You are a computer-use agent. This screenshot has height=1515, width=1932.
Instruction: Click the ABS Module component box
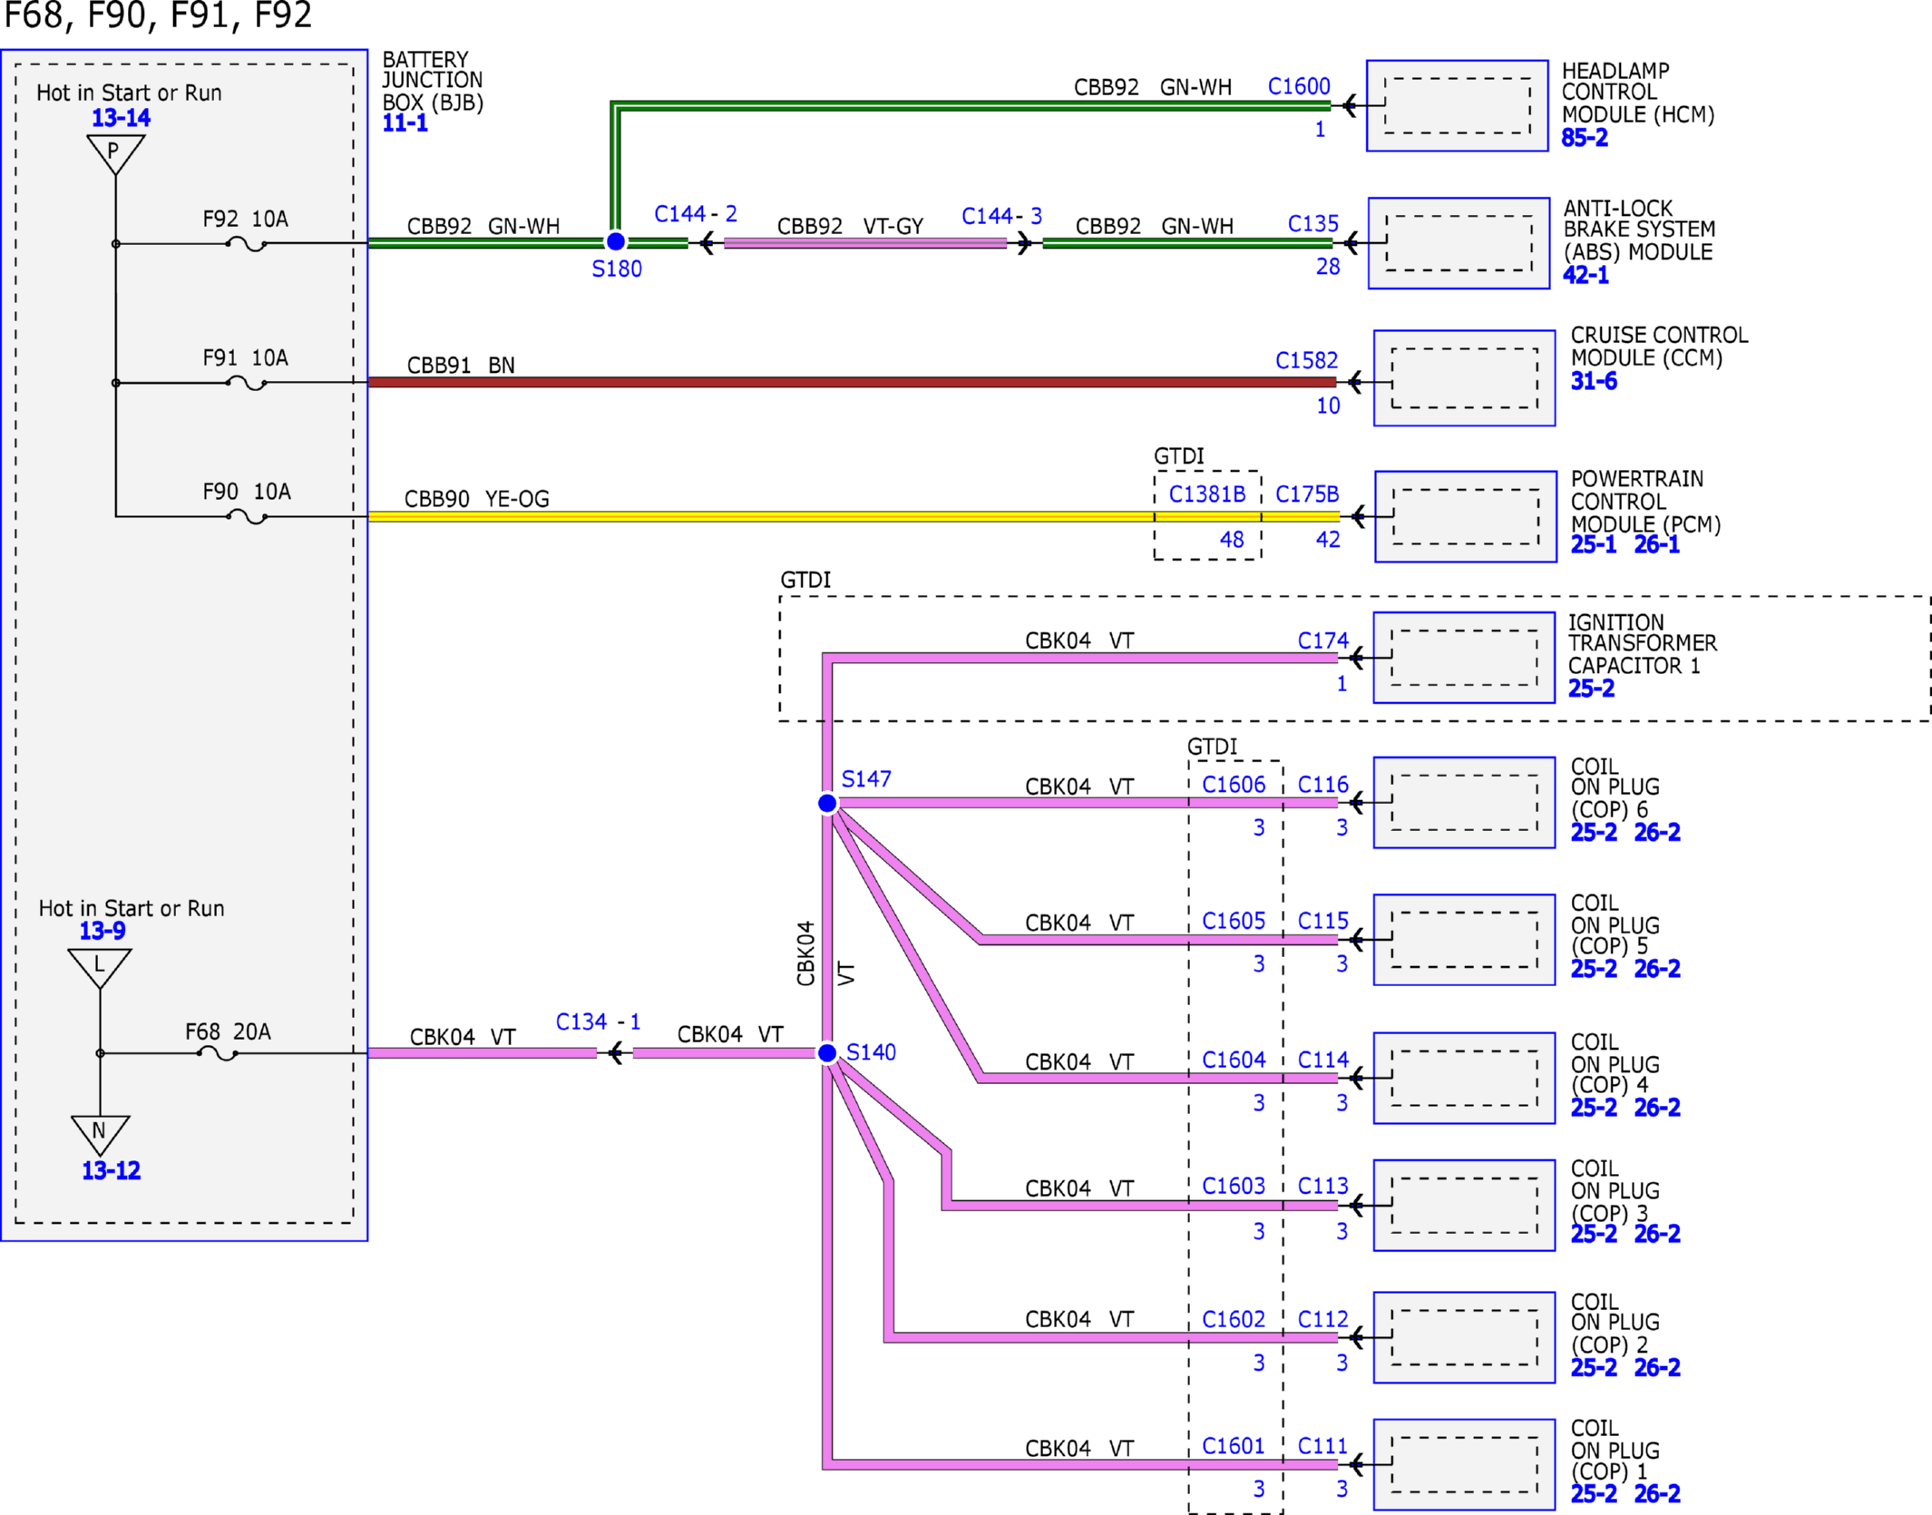click(1459, 243)
